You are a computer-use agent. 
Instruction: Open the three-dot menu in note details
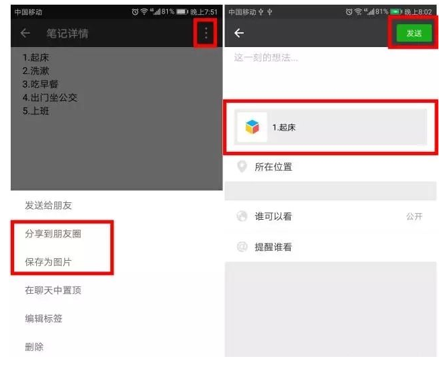point(206,34)
